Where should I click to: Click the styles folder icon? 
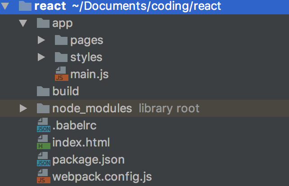tap(61, 57)
